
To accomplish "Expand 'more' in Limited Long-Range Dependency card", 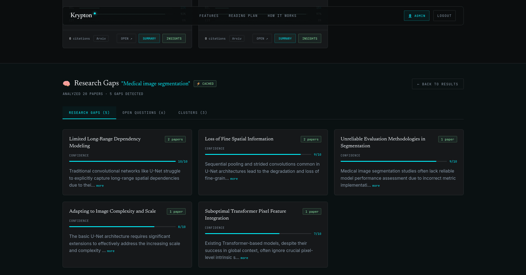I will point(100,186).
